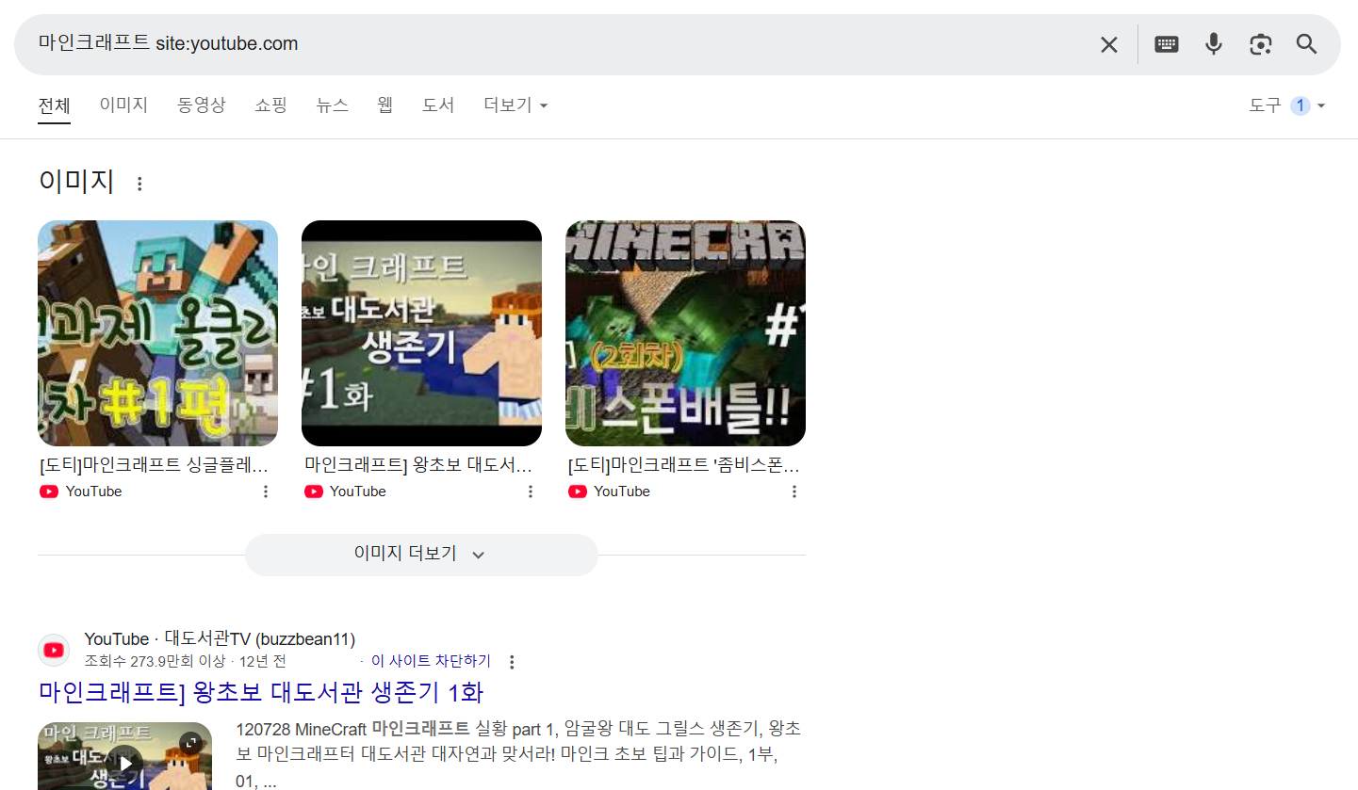Open more options for the 왕초보 대도서관 image result
This screenshot has width=1358, height=790.
coord(531,492)
